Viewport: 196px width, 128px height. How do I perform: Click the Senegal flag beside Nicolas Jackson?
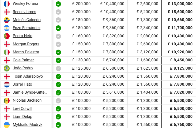[x=7, y=101]
